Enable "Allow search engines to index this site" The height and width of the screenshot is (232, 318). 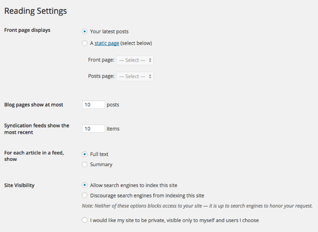[85, 185]
